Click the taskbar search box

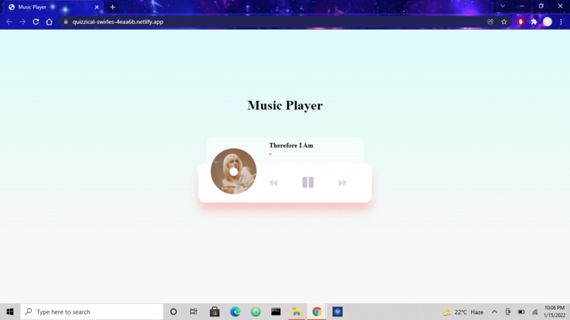[92, 312]
